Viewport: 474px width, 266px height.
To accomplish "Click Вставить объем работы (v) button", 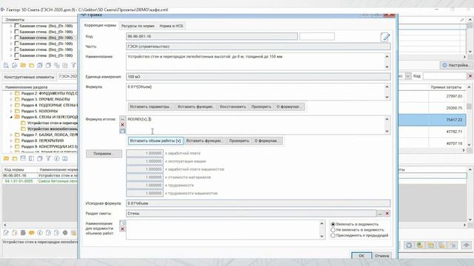I will (156, 141).
